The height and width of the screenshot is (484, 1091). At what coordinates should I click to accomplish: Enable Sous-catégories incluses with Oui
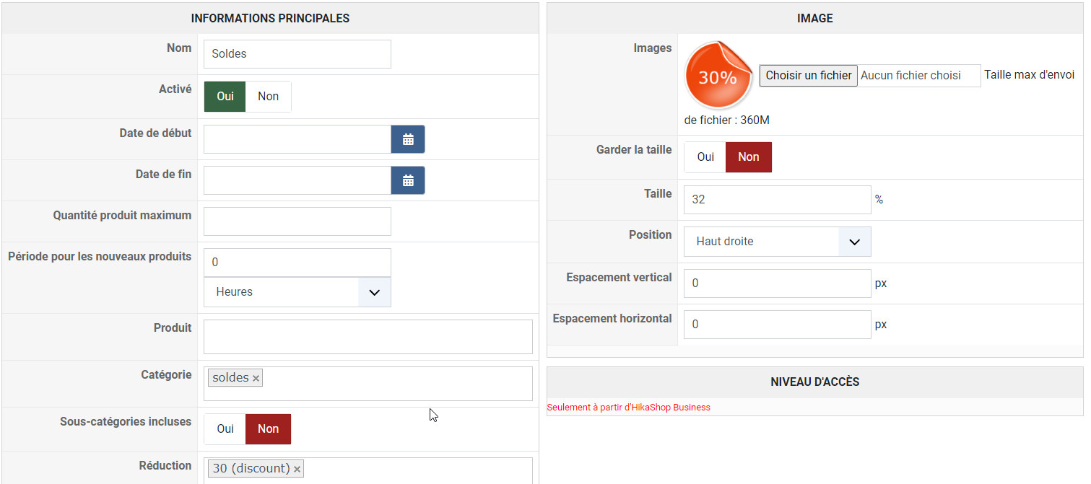point(225,429)
